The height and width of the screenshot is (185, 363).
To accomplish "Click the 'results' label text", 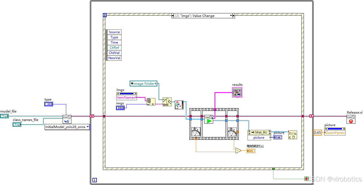I will (x=237, y=85).
